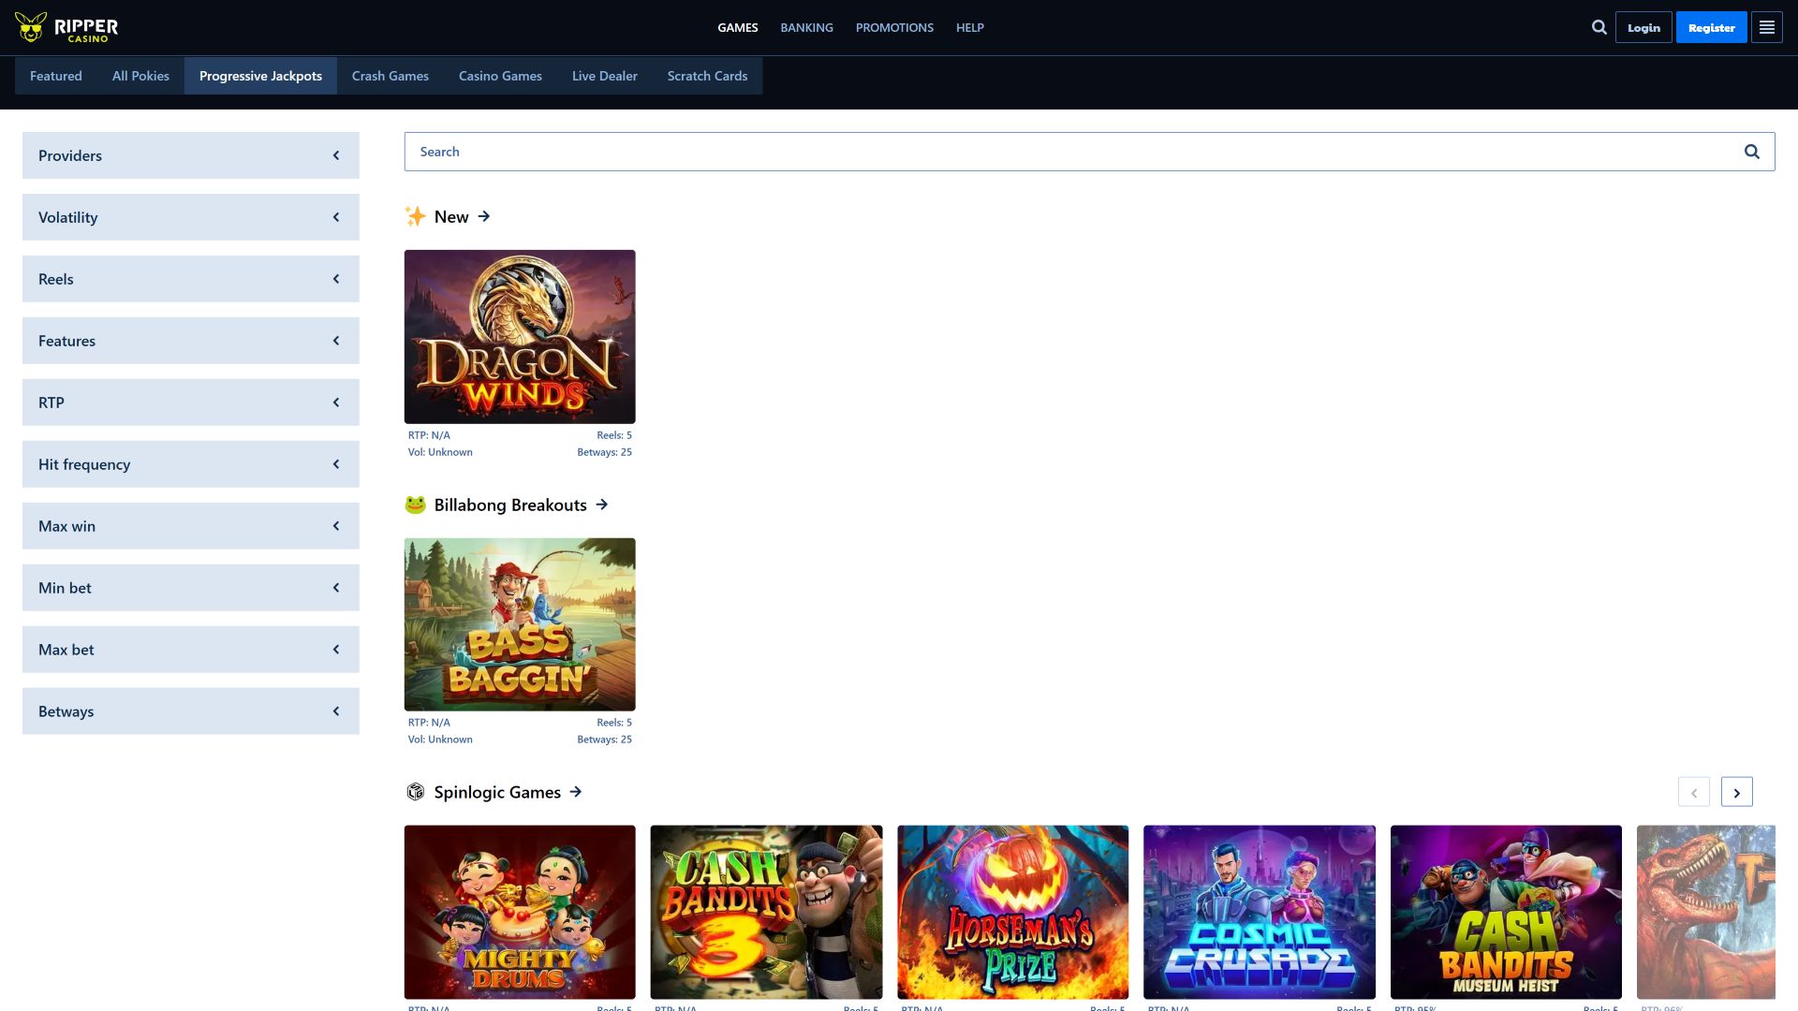
Task: Open the Horseman's Prize game thumbnail
Action: [x=1012, y=912]
